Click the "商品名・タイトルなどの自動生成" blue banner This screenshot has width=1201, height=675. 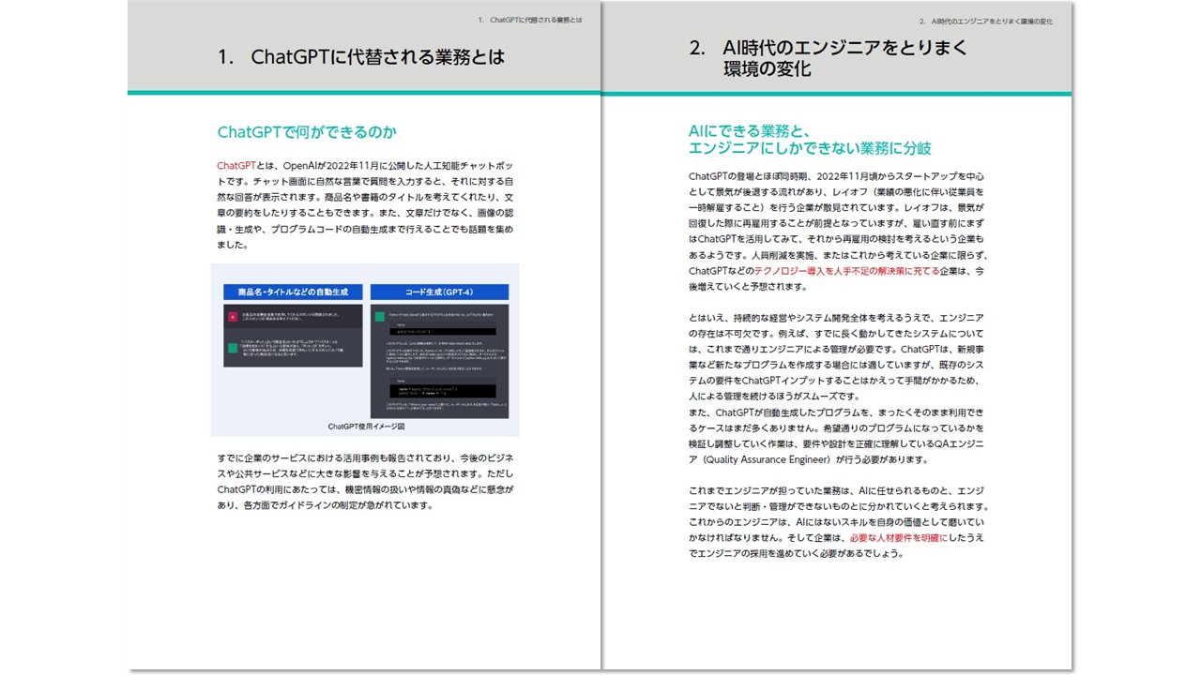(293, 292)
